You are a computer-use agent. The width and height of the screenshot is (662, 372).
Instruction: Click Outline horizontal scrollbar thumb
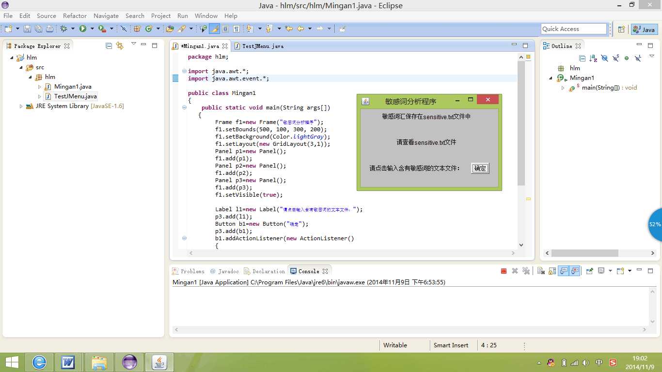pos(584,253)
